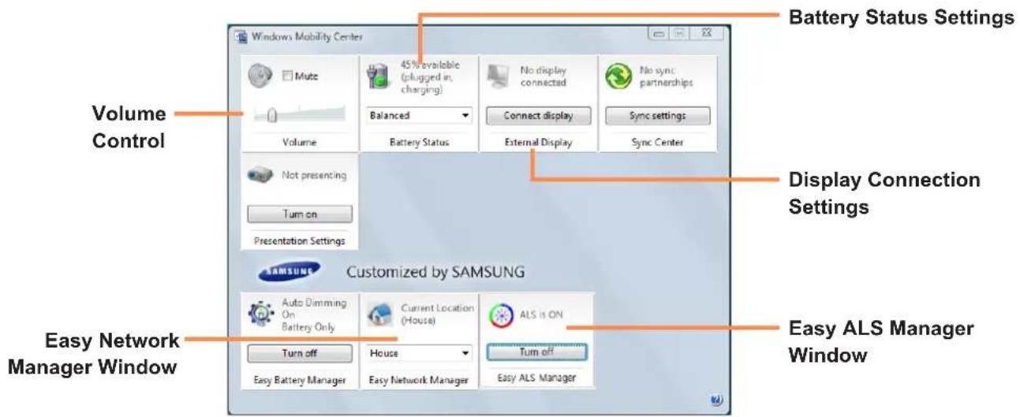Click the 'Easy Network Manager' tile label
This screenshot has width=1020, height=417.
420,381
